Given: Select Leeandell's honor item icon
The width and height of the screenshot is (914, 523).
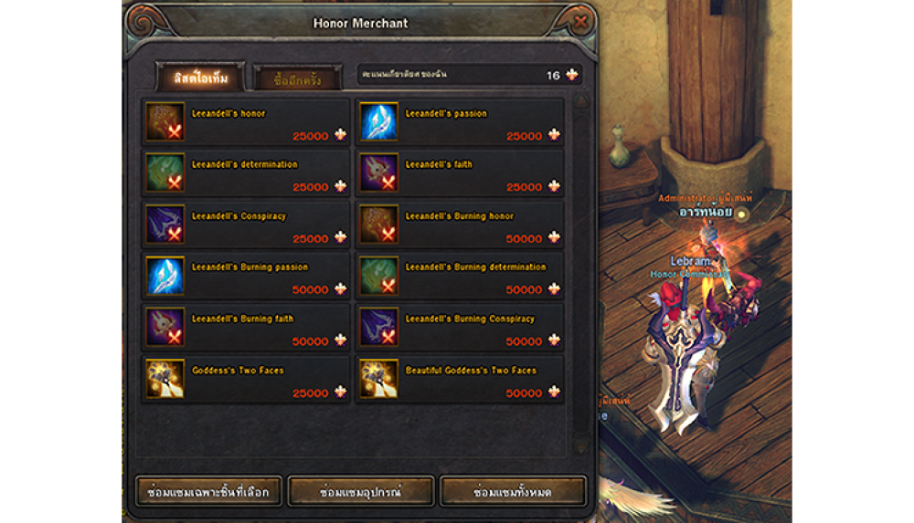Looking at the screenshot, I should click(x=165, y=121).
